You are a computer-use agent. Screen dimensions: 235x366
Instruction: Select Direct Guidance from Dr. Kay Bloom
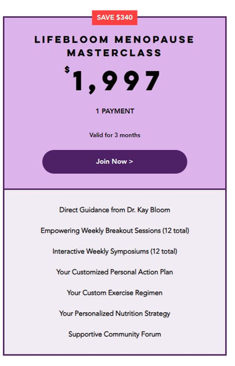(115, 210)
